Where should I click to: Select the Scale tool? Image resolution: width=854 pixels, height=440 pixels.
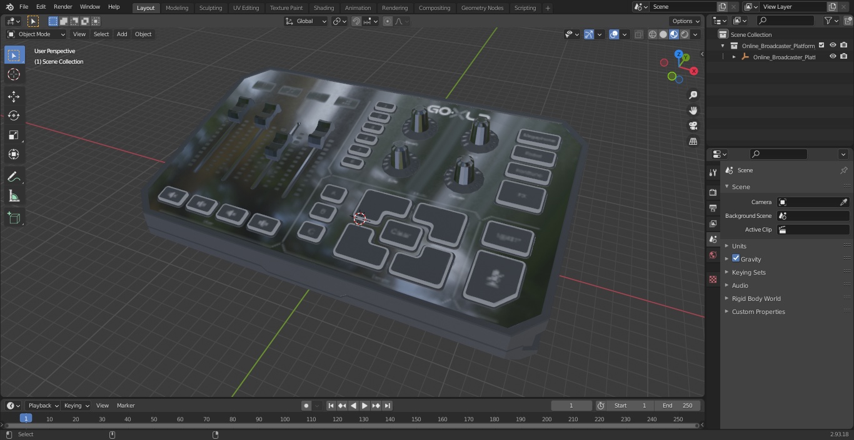point(14,135)
